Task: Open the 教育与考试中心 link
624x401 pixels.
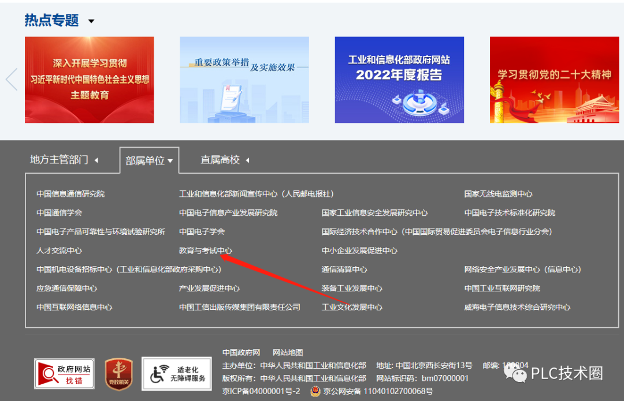Action: pyautogui.click(x=205, y=251)
